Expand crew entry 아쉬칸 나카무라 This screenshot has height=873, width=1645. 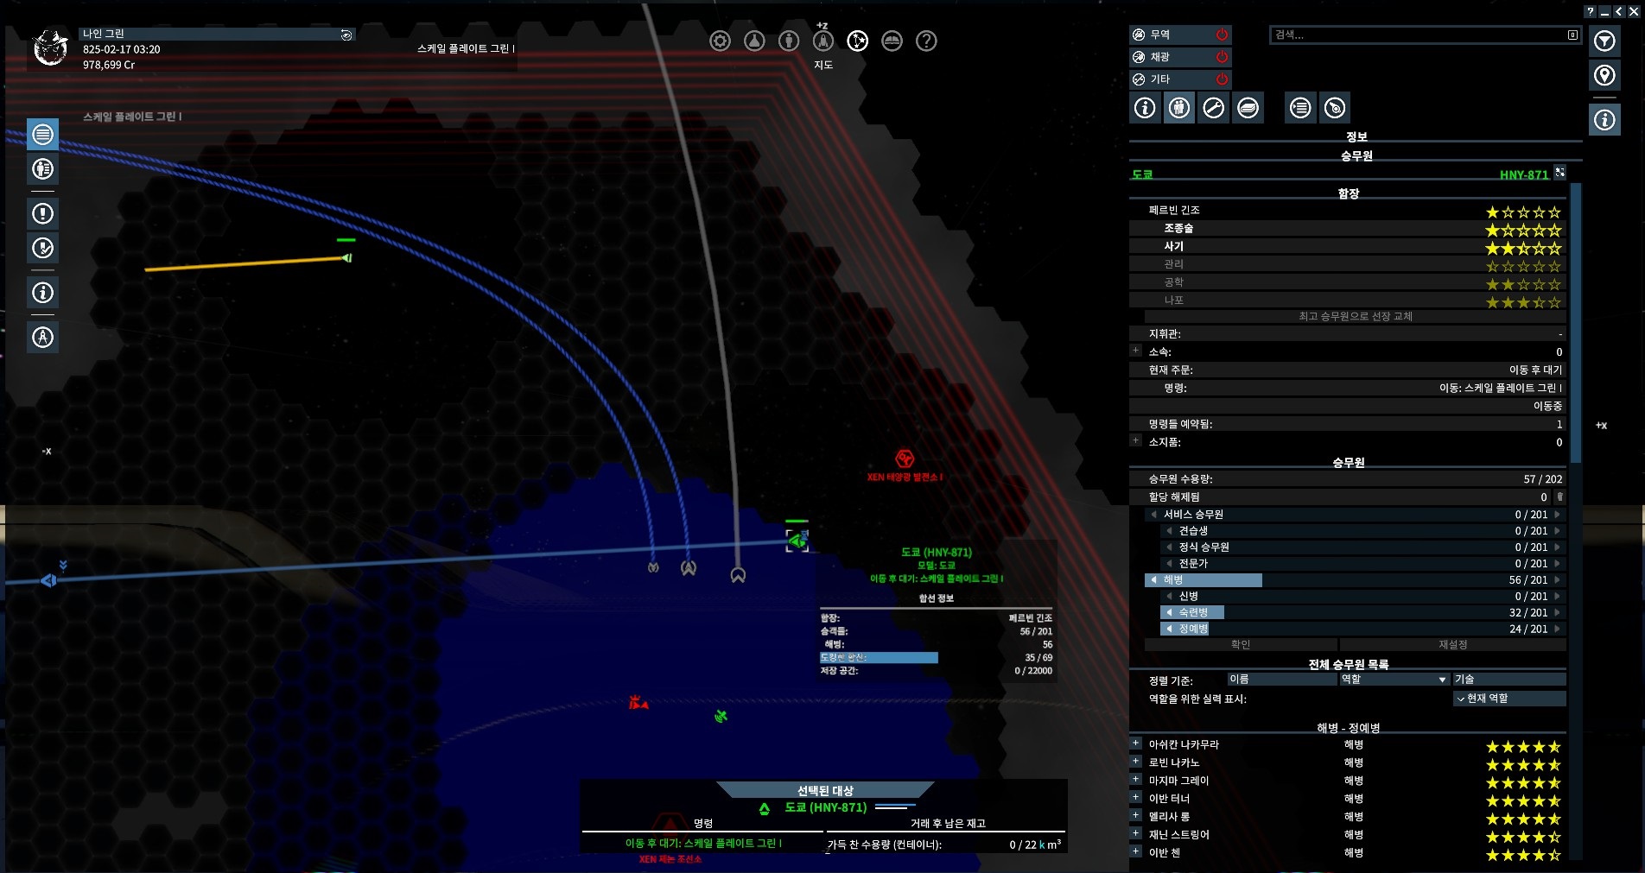[1135, 743]
